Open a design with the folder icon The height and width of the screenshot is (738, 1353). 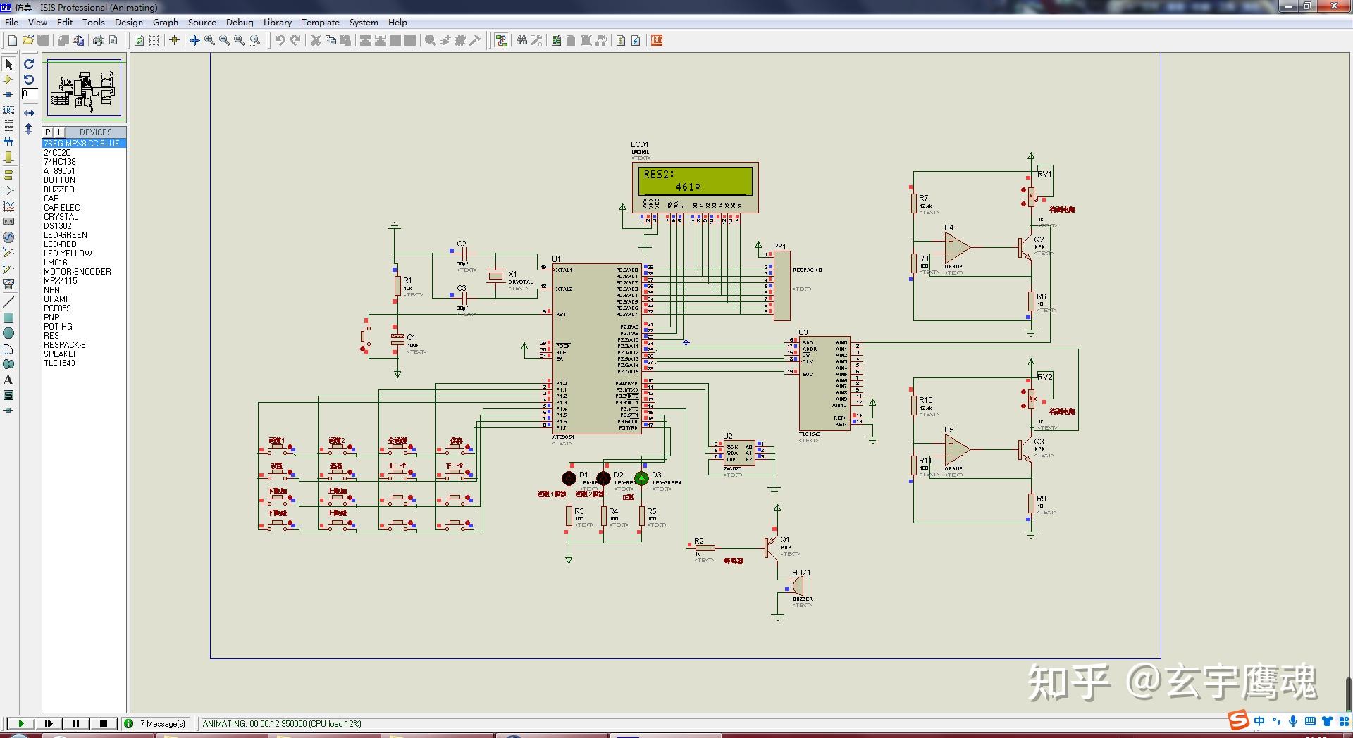[x=27, y=40]
